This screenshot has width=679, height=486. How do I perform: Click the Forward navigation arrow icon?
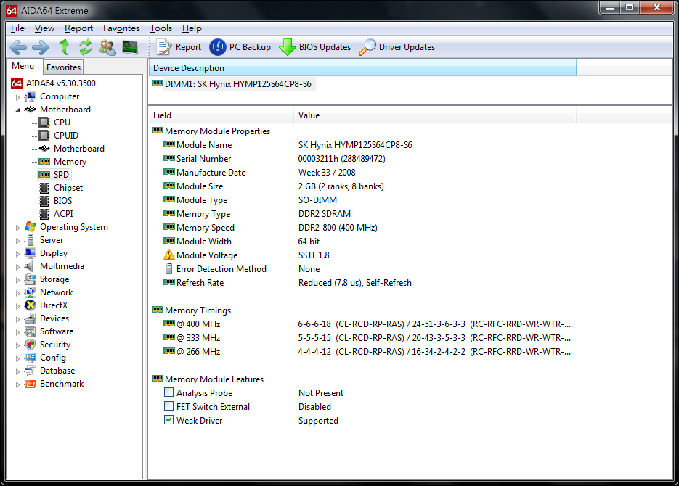coord(40,47)
